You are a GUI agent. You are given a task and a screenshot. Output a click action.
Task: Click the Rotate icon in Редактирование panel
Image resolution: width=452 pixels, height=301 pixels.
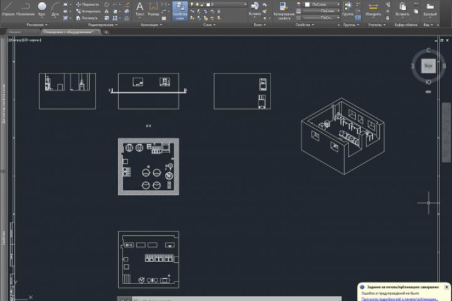107,4
